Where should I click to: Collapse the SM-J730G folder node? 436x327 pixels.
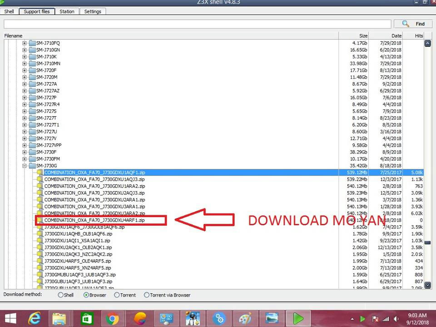point(25,166)
